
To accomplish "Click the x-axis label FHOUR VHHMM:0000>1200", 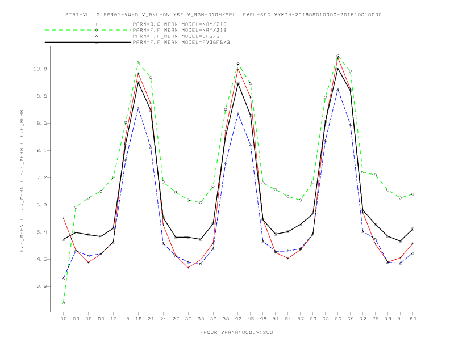I will coord(236,332).
